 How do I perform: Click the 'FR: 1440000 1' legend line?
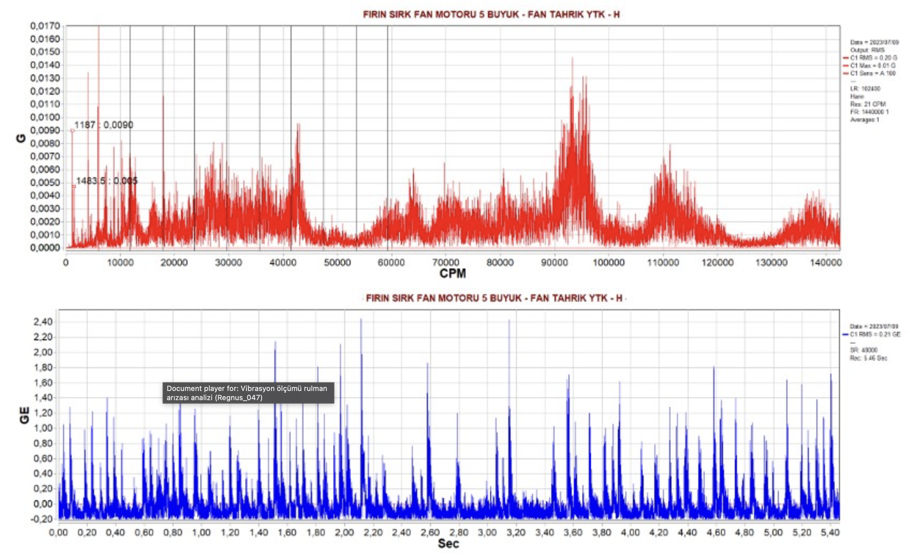tap(869, 112)
